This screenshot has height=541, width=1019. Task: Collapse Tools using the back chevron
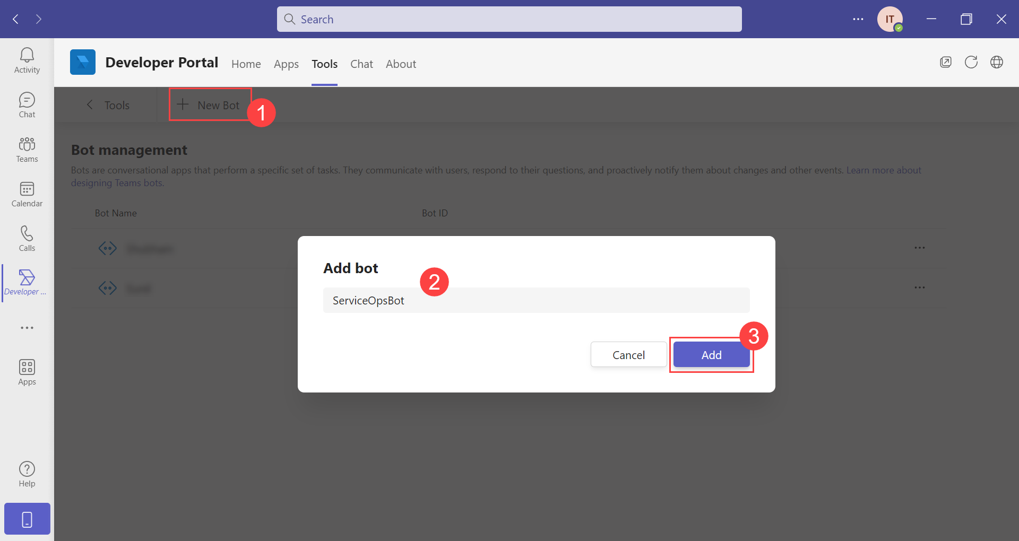coord(90,104)
